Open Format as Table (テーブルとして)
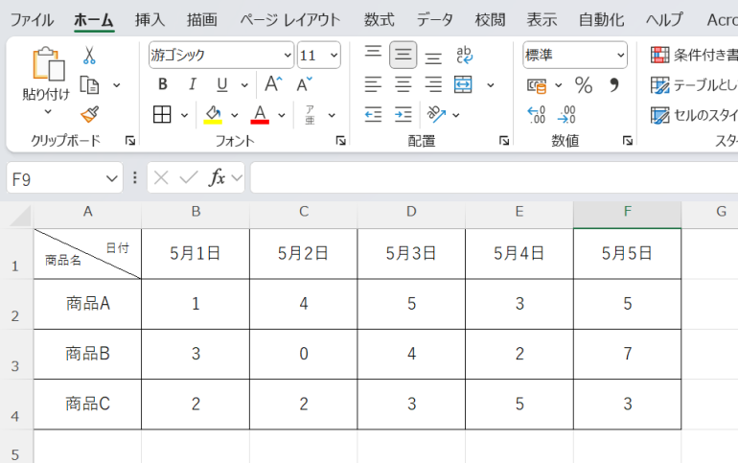Screen dimensions: 738x463 pyautogui.click(x=694, y=85)
